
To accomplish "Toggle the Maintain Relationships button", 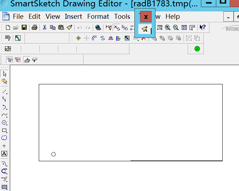I will 117,28.
